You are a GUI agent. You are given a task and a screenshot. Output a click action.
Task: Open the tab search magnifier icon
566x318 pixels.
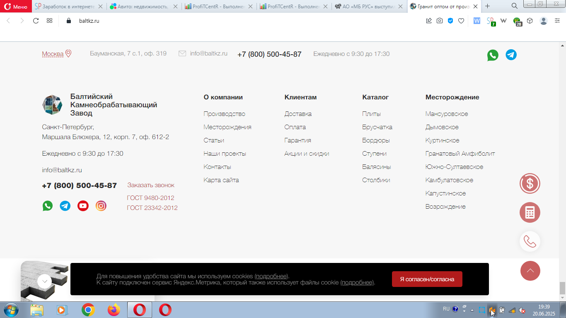514,6
